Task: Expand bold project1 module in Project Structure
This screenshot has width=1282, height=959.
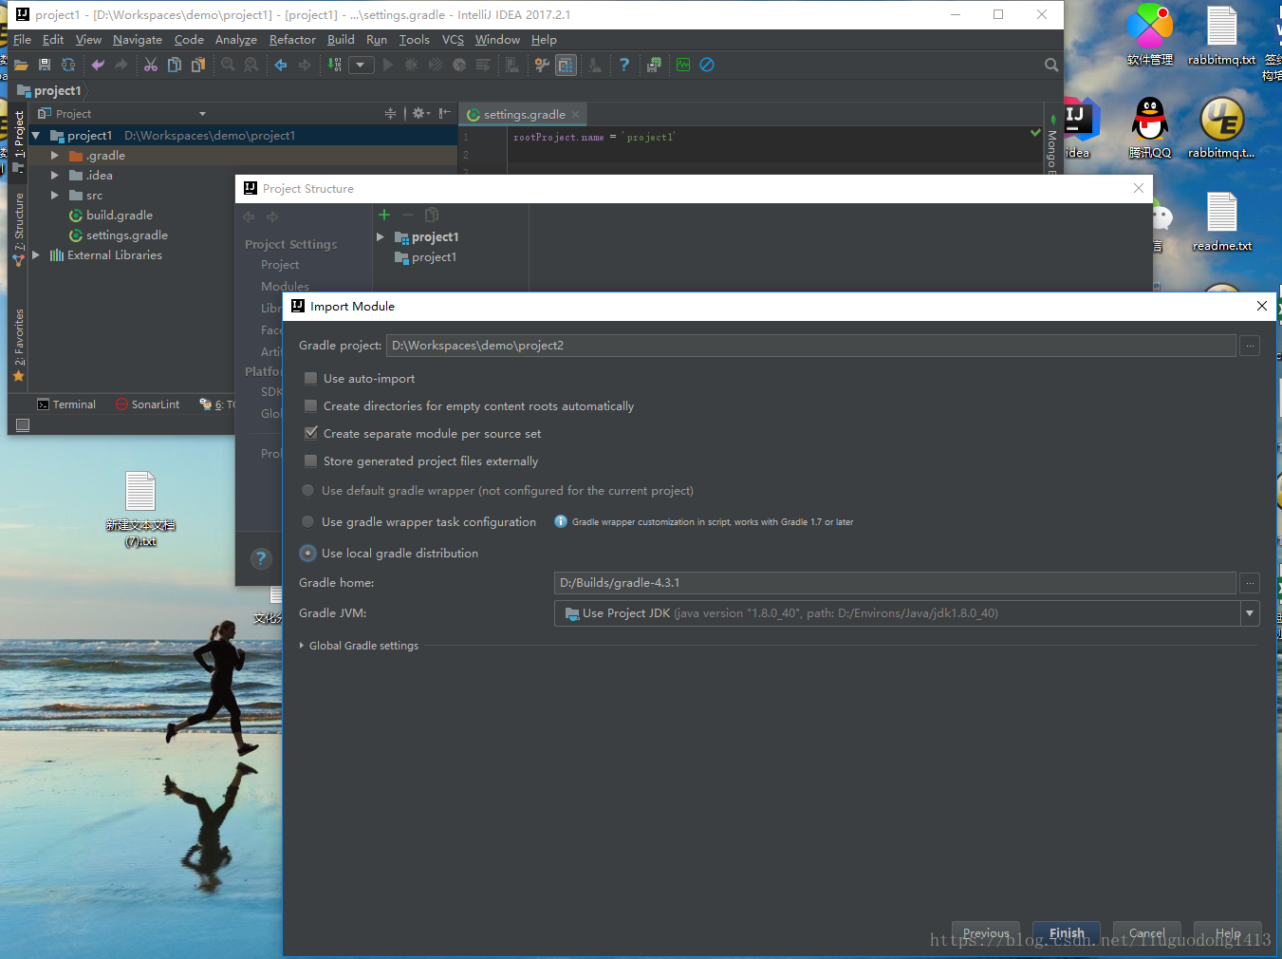Action: 381,237
